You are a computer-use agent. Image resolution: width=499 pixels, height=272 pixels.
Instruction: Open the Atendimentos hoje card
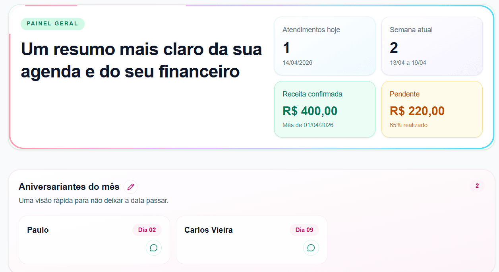click(325, 46)
